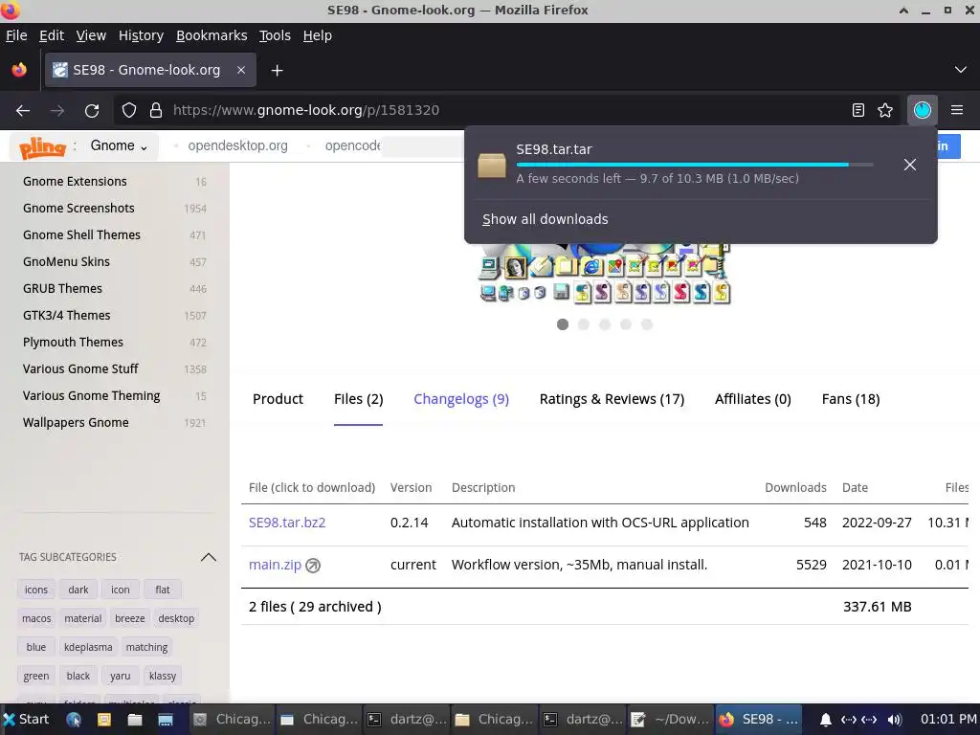Select the 'breeze' tag
Screen dimensions: 980x735
(130, 619)
